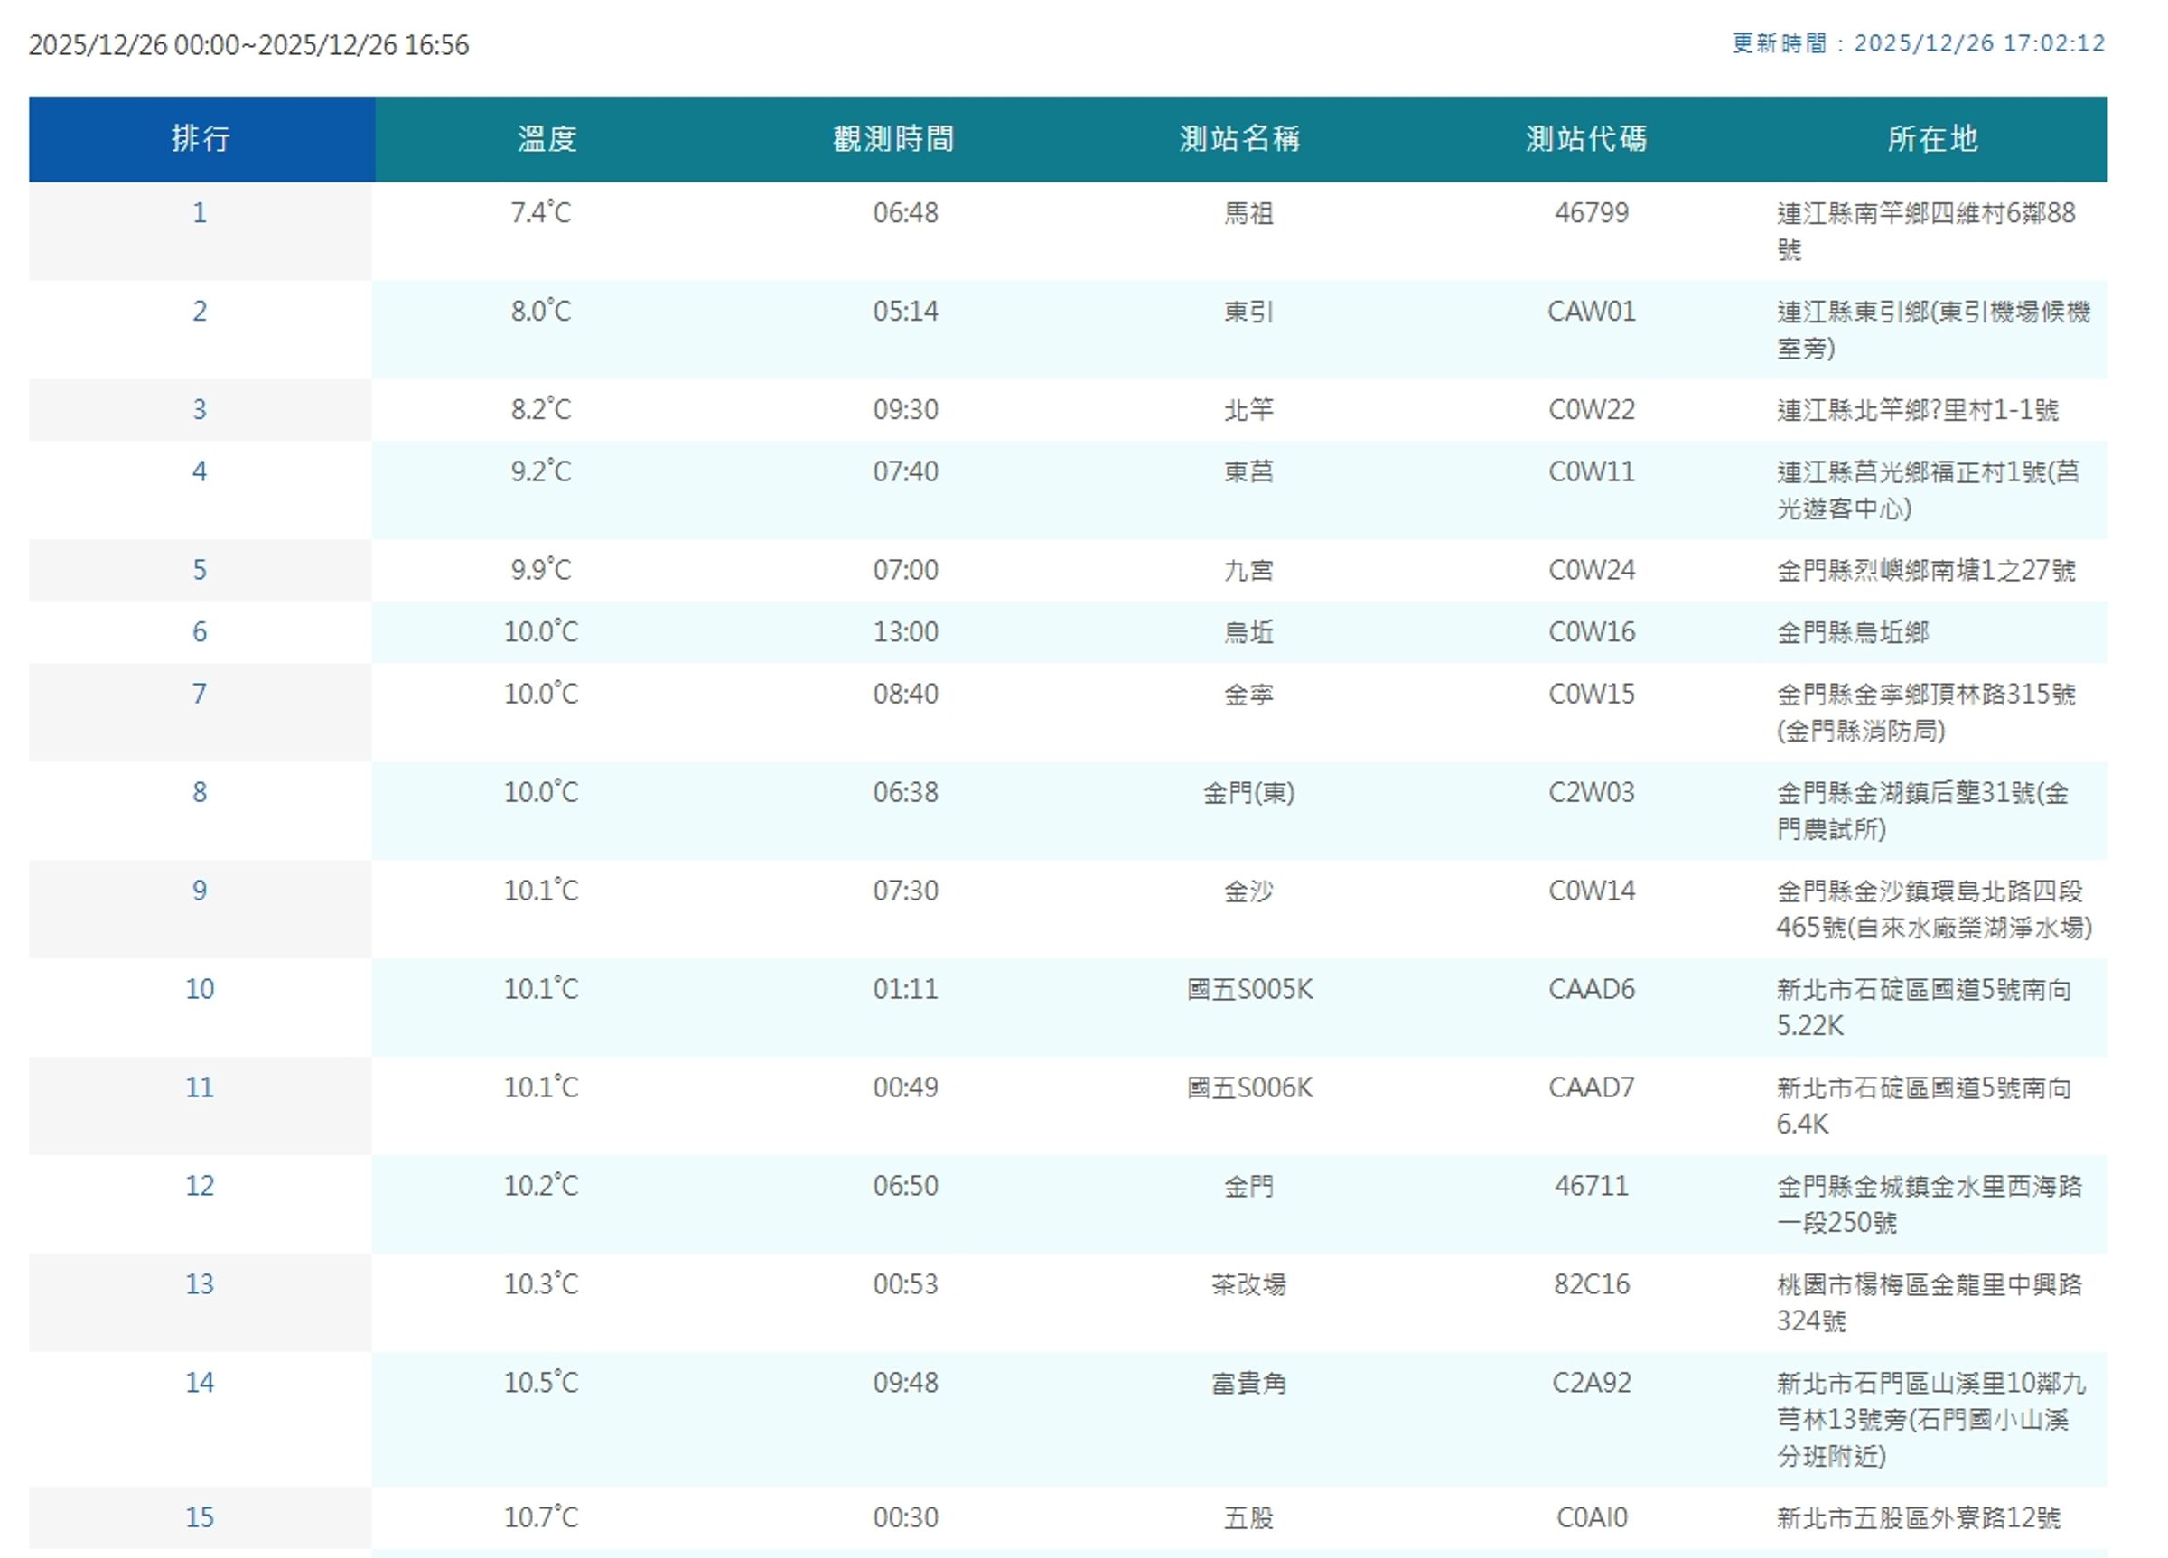The height and width of the screenshot is (1558, 2168).
Task: Select station name 金沙
Action: [x=1248, y=891]
